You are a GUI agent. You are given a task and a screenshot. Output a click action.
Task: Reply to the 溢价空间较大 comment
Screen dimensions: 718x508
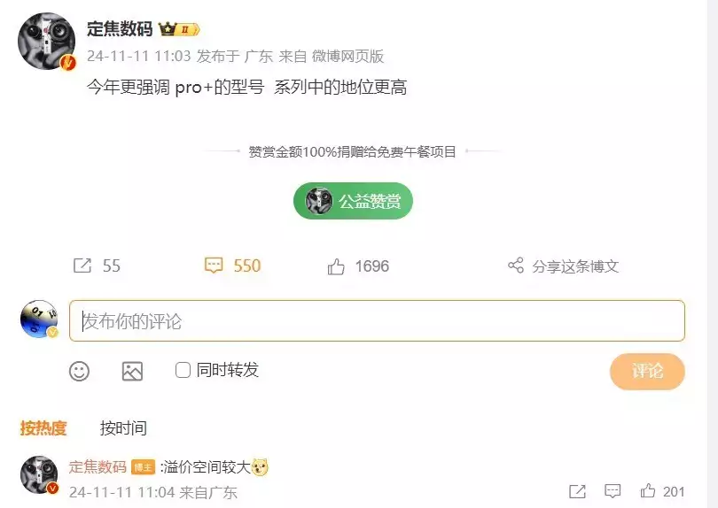click(x=613, y=491)
